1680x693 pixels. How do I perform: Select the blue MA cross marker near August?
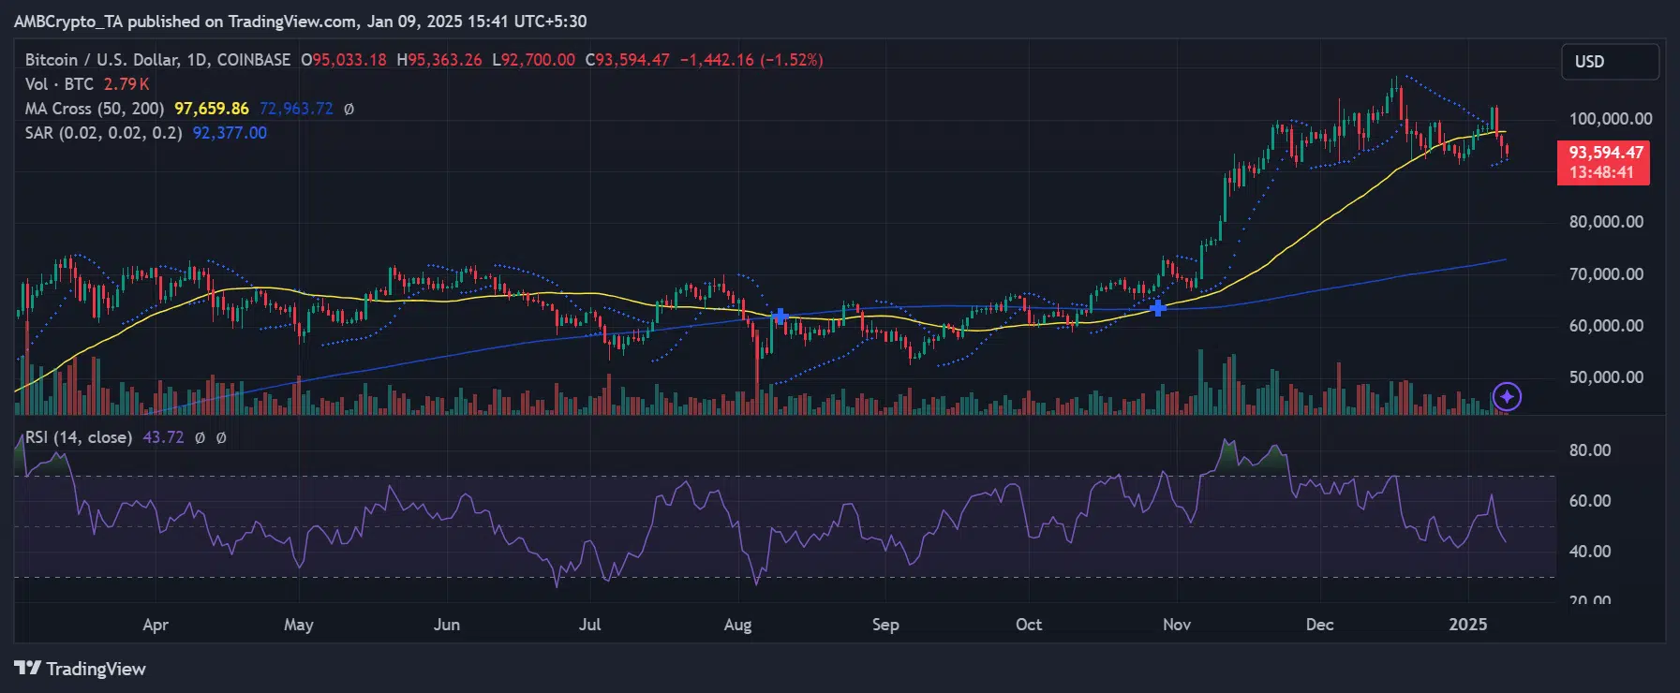pyautogui.click(x=781, y=317)
